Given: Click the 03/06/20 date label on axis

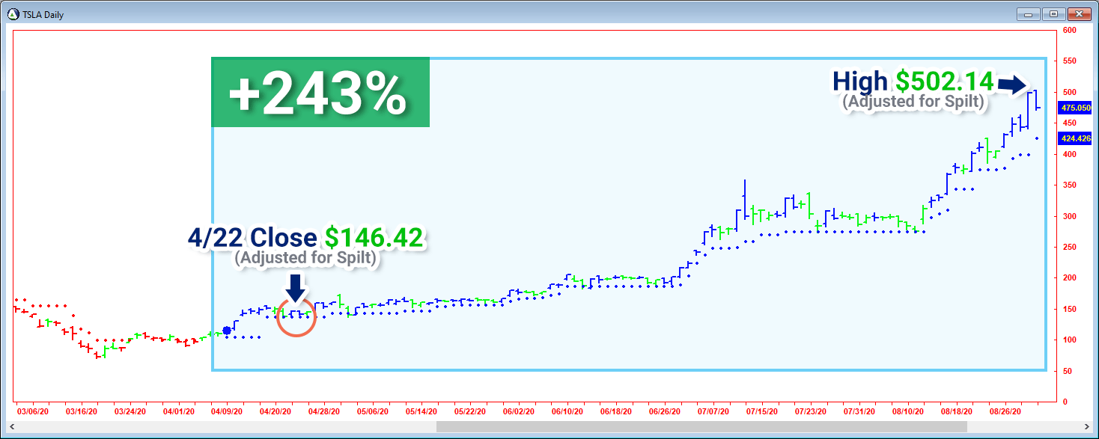Looking at the screenshot, I should pos(33,411).
